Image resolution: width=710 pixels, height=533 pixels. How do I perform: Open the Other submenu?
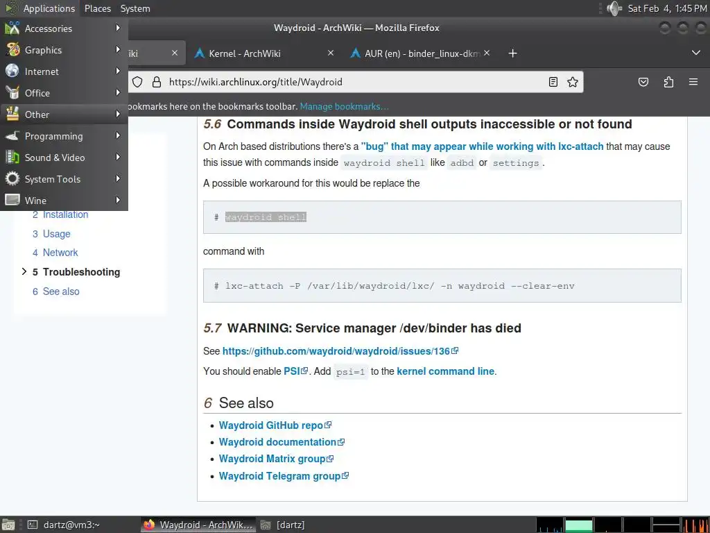click(64, 115)
